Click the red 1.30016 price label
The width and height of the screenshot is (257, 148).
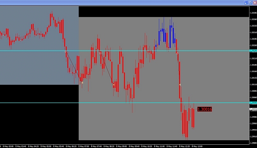click(204, 109)
